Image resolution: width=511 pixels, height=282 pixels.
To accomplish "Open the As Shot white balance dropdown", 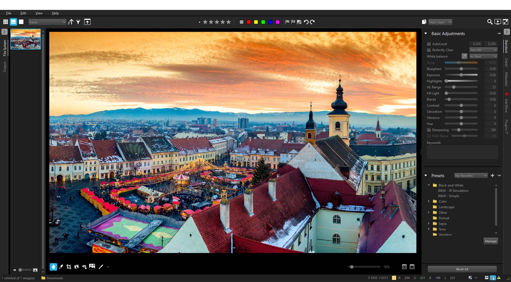I will [483, 56].
